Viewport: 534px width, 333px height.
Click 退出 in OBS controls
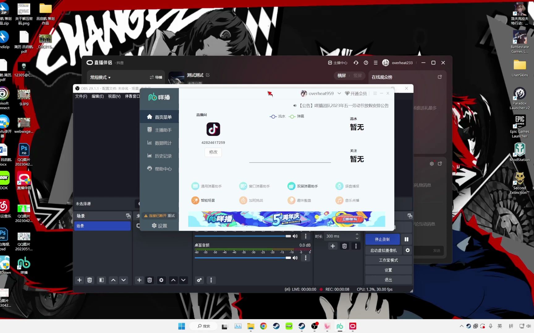coord(388,280)
